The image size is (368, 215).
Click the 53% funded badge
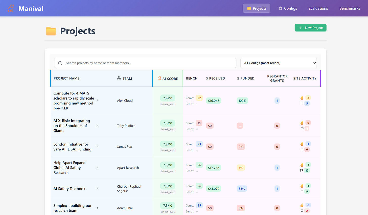tap(241, 189)
